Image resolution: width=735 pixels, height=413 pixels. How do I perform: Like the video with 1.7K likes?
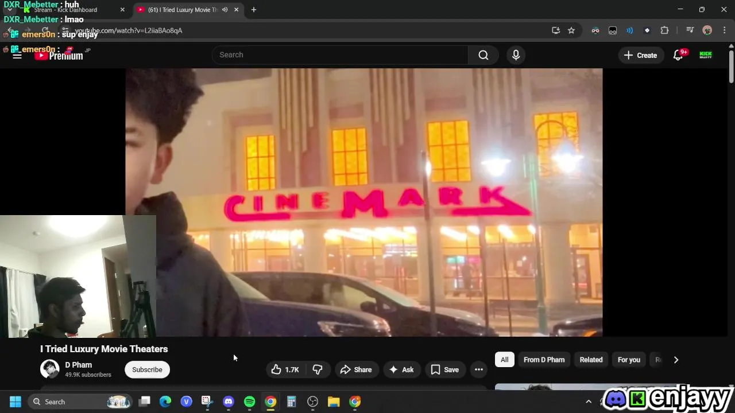pyautogui.click(x=285, y=369)
